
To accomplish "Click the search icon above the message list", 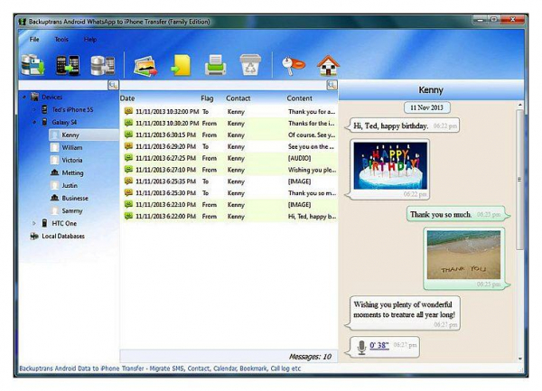I will coord(332,85).
